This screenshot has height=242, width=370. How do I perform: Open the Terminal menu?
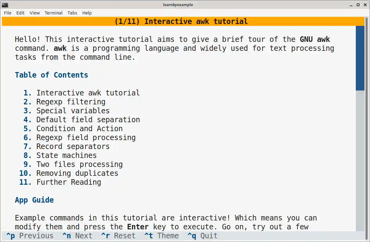tap(54, 13)
